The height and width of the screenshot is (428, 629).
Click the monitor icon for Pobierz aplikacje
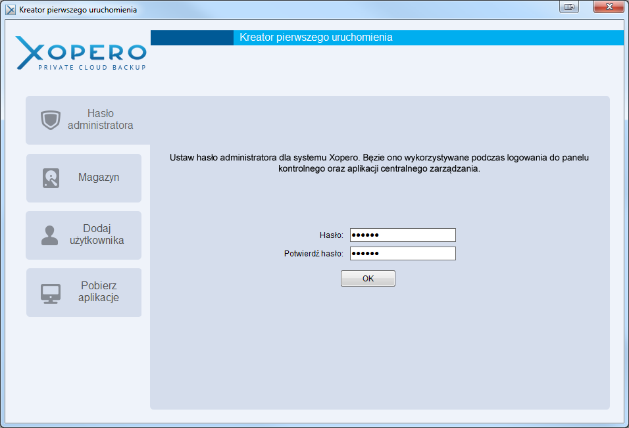point(51,293)
